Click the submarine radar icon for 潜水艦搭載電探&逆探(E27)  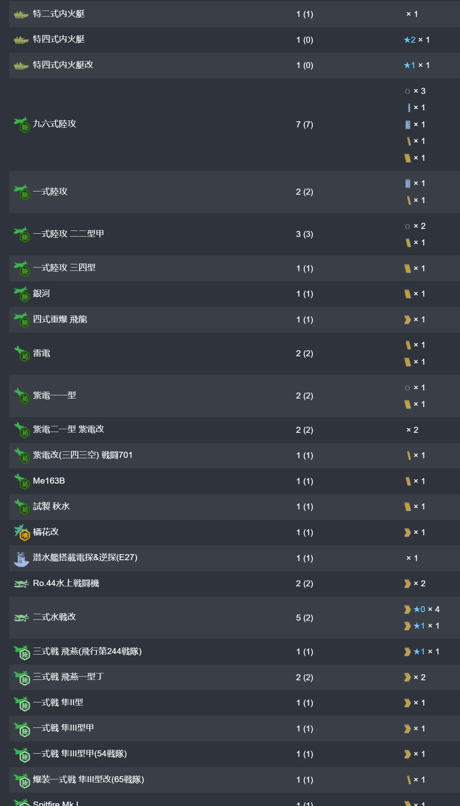click(x=21, y=559)
